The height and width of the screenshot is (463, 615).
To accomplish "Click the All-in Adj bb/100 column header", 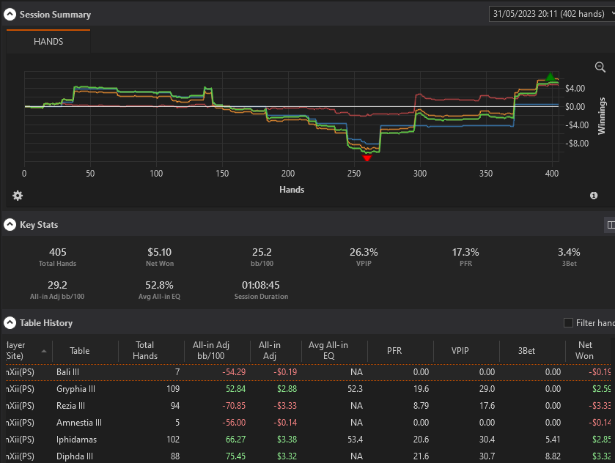I will [x=210, y=350].
